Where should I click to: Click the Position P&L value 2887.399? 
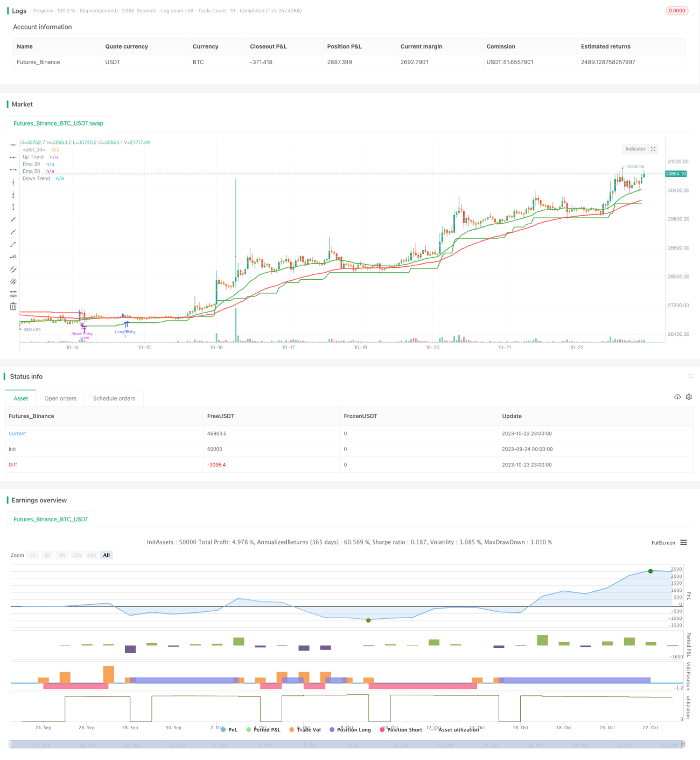click(x=340, y=62)
